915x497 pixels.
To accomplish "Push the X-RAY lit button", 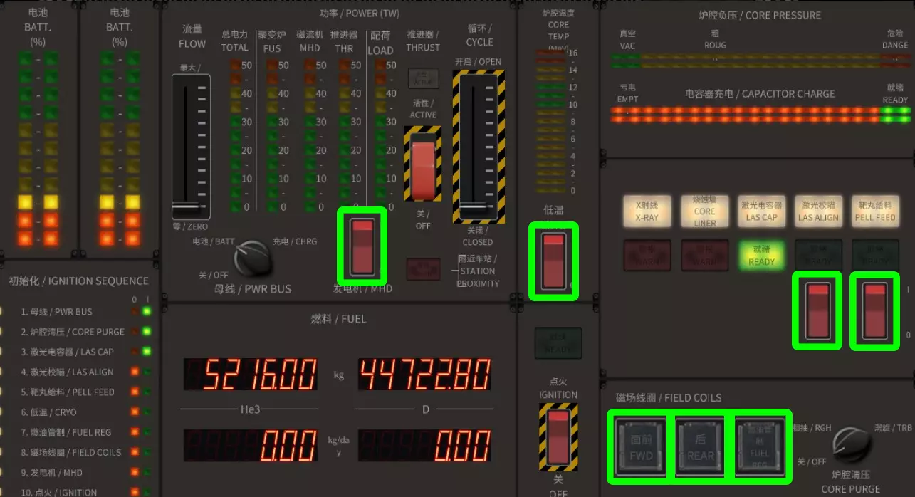I will 647,211.
